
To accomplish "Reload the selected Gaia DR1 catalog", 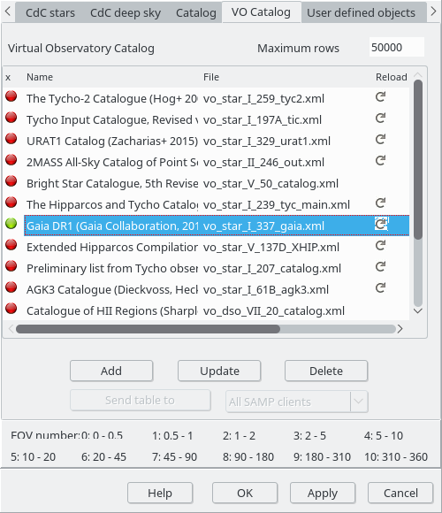I will point(381,224).
